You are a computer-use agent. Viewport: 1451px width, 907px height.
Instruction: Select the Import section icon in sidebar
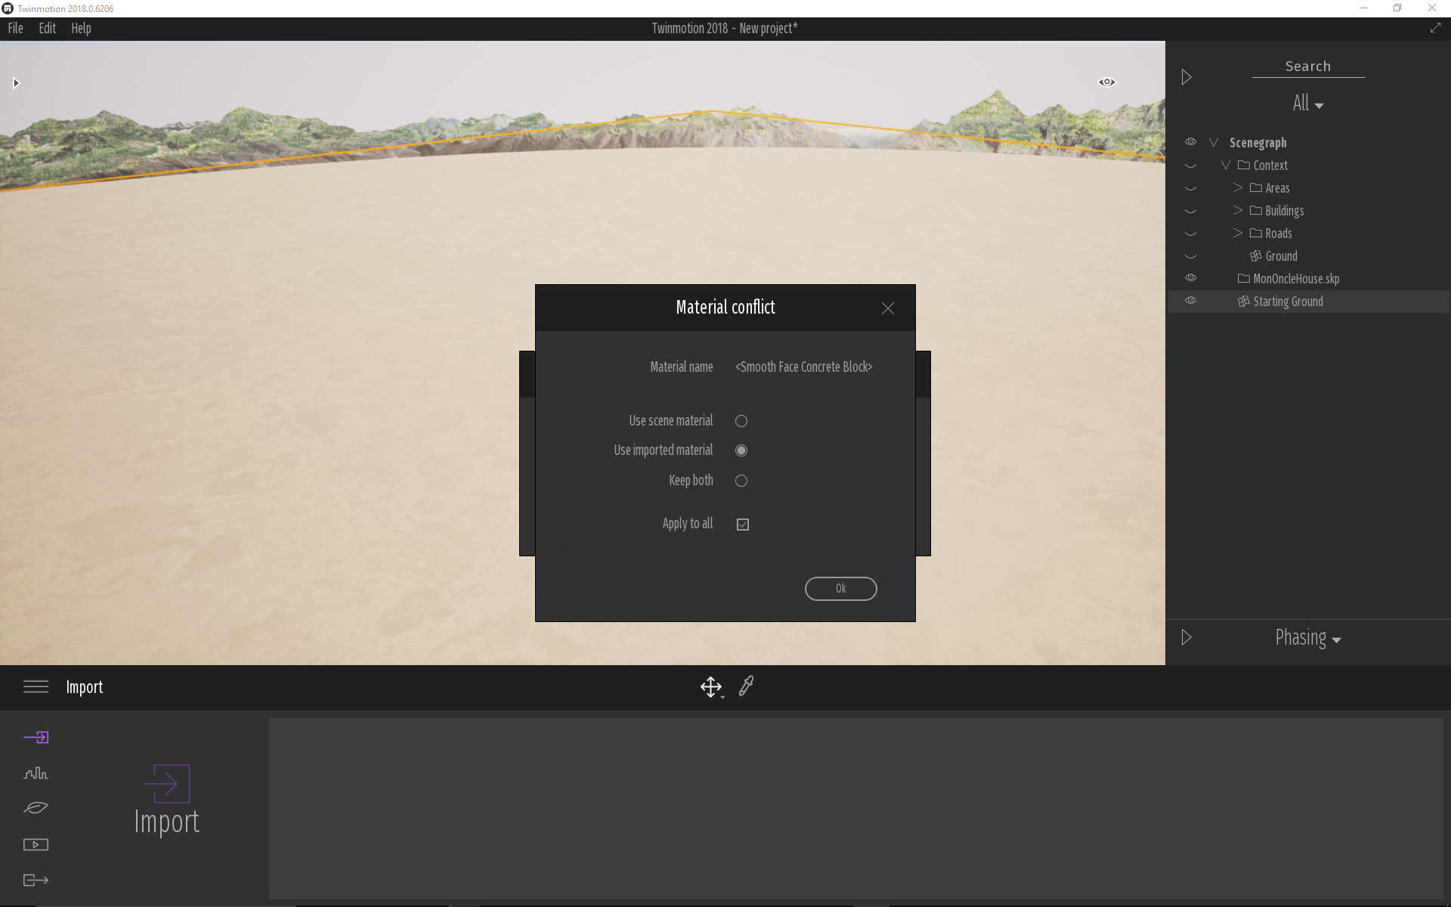coord(36,737)
